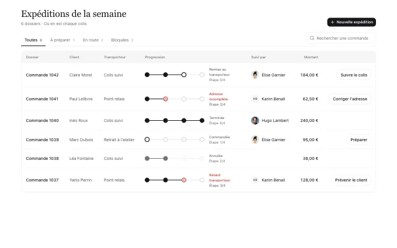Click the Transporteur column header
The height and width of the screenshot is (248, 397).
(x=114, y=57)
